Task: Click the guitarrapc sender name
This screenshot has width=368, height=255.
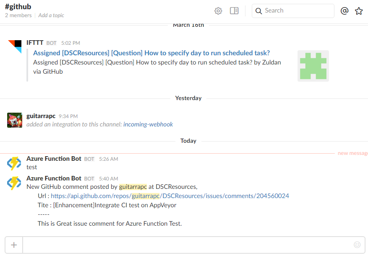Action: (41, 116)
